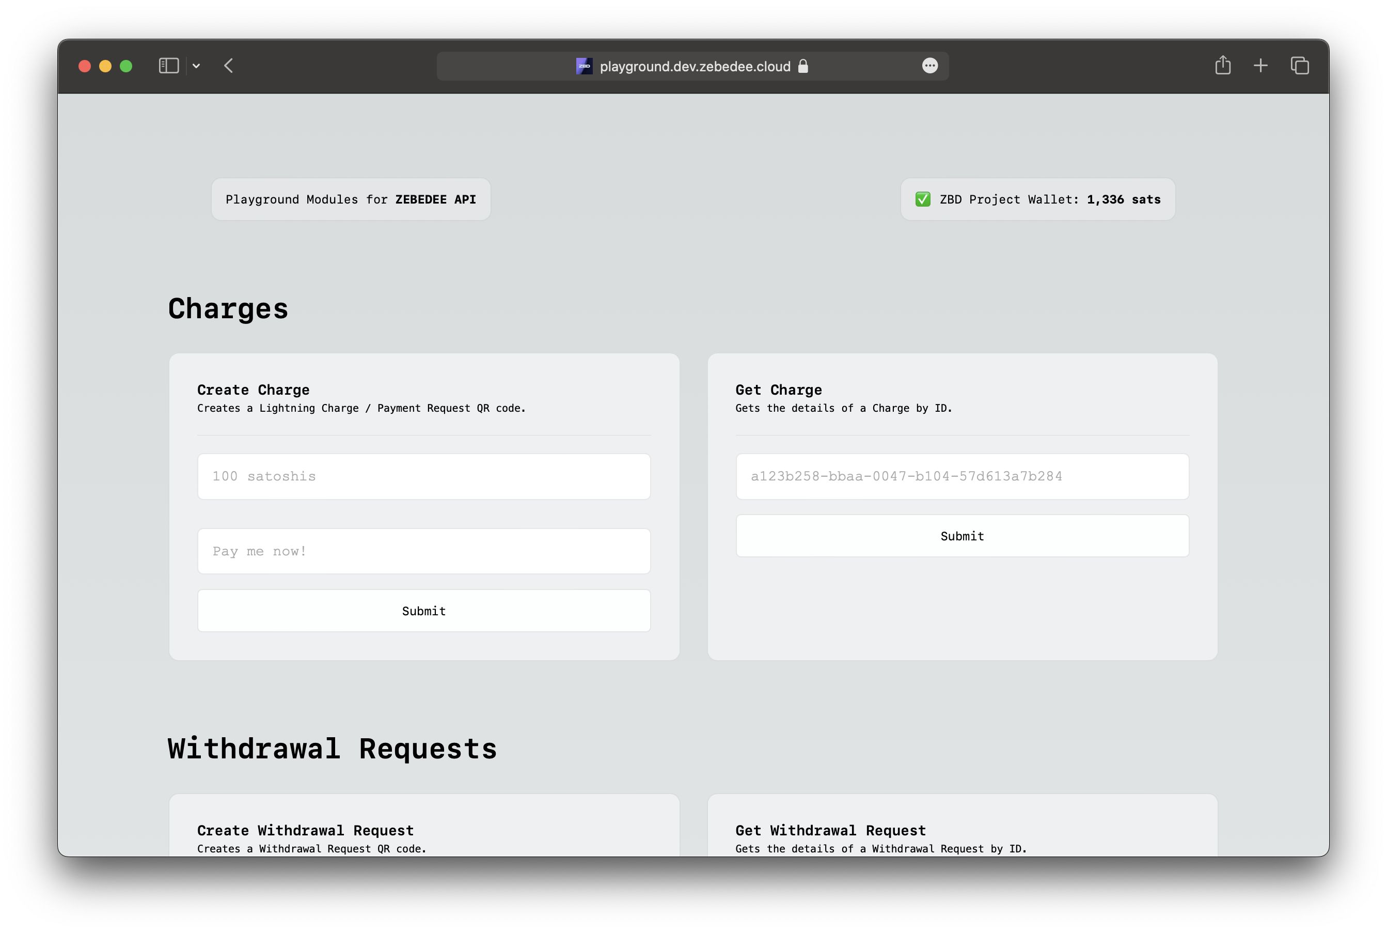This screenshot has height=933, width=1387.
Task: Open a new tab with plus icon
Action: click(x=1260, y=66)
